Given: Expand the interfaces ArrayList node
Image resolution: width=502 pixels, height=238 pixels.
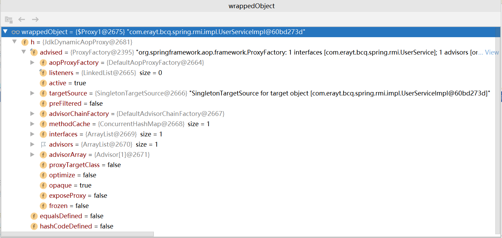Looking at the screenshot, I should pyautogui.click(x=32, y=134).
